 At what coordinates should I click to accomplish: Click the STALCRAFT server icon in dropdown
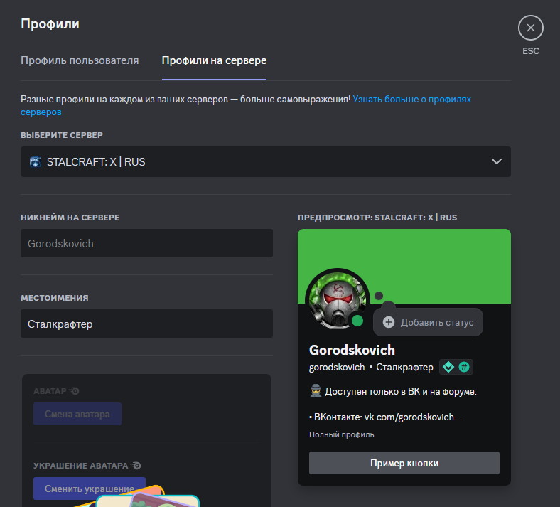36,162
